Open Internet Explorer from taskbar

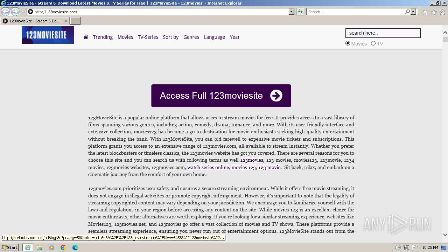click(28, 247)
